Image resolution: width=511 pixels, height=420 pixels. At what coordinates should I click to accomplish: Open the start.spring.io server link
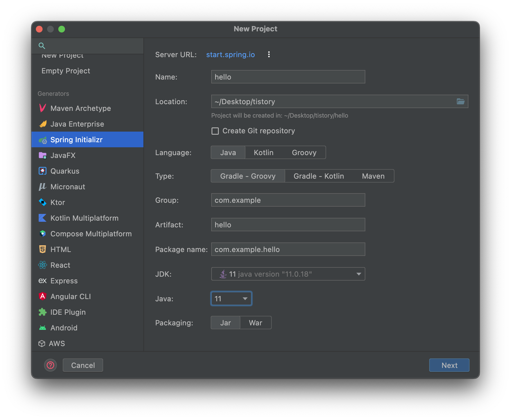click(230, 55)
